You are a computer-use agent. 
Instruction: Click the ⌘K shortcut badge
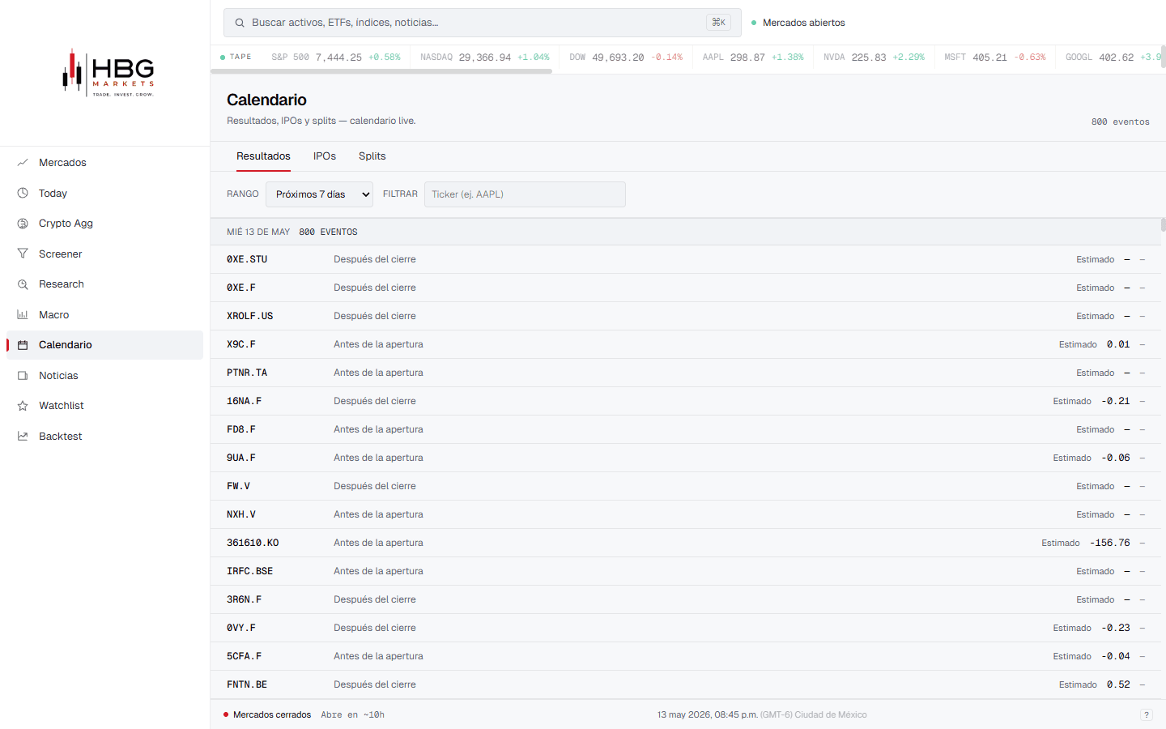coord(718,23)
